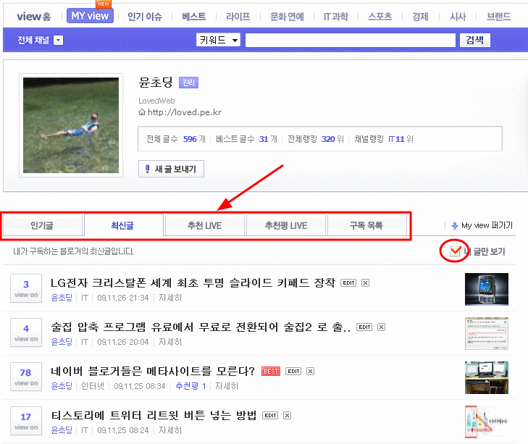Delete the 숨집 압축 프로그램 post with X
Image resolution: width=528 pixels, height=444 pixels.
pos(381,327)
